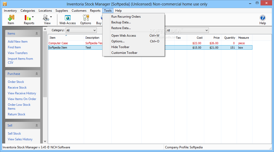Screen dimensions: 274x152
Task: Click the sidebar scroll up arrow
Action: pos(45,29)
